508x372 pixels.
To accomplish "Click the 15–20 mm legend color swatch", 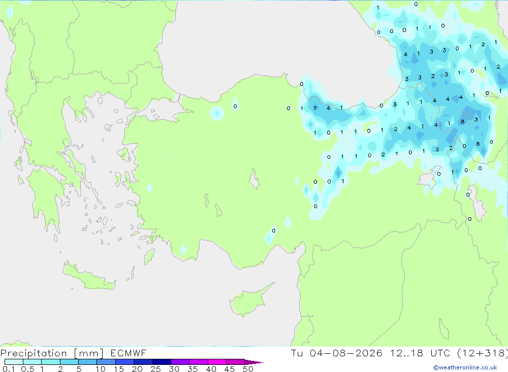I will [125, 362].
